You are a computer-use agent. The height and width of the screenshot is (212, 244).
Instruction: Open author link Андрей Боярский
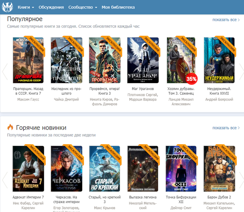point(219,99)
